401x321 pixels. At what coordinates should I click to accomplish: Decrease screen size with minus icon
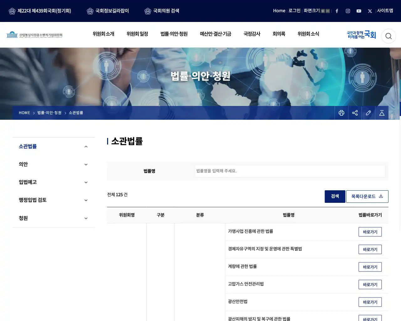click(x=328, y=11)
